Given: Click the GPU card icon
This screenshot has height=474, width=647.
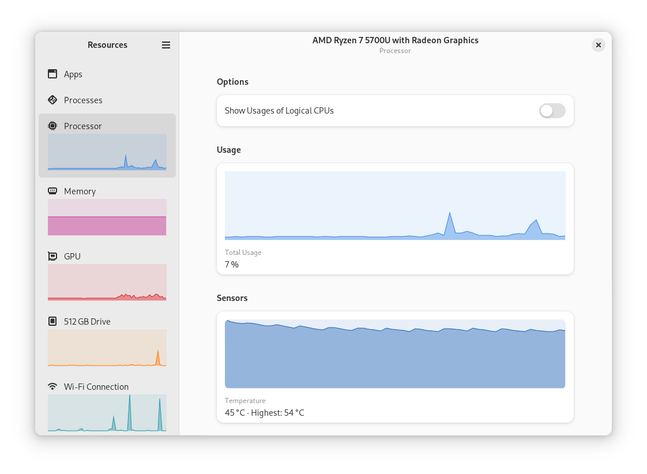Looking at the screenshot, I should tap(52, 256).
